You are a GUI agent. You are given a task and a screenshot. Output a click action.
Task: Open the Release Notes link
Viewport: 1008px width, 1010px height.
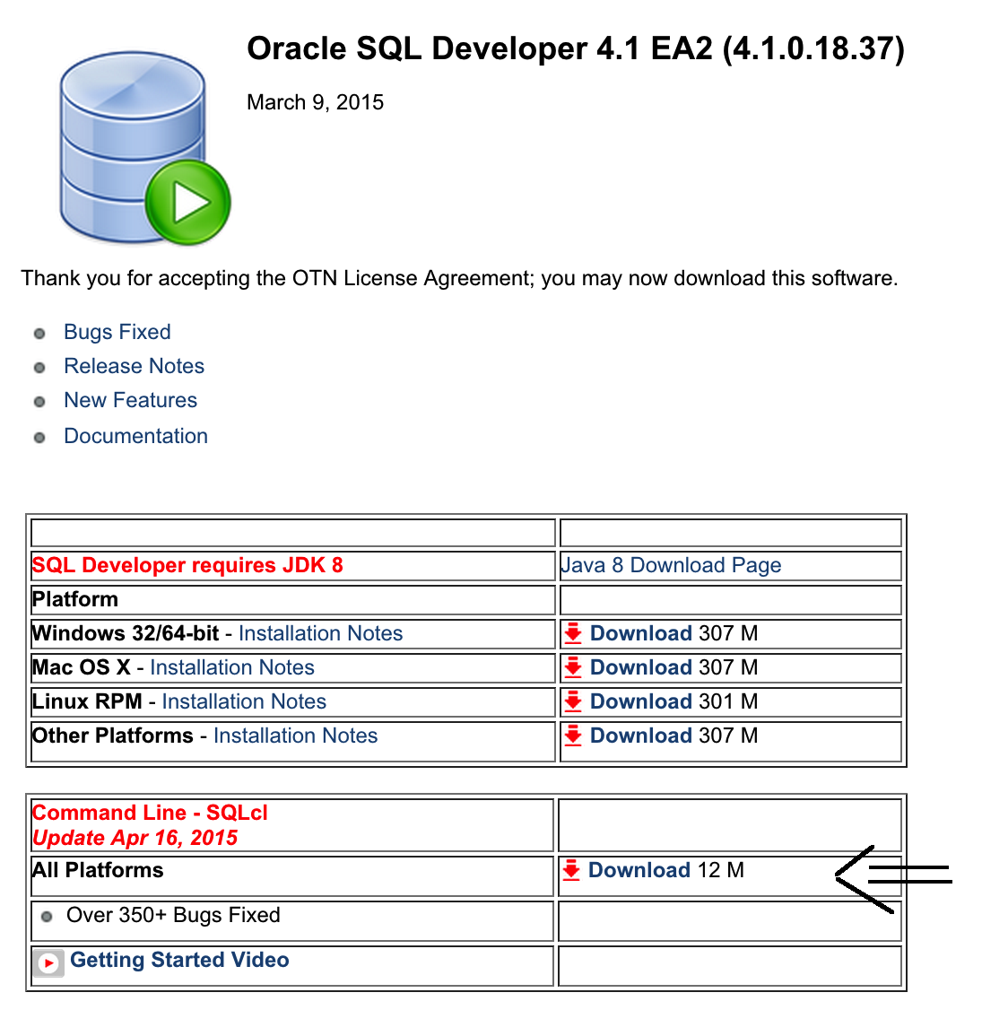click(134, 366)
